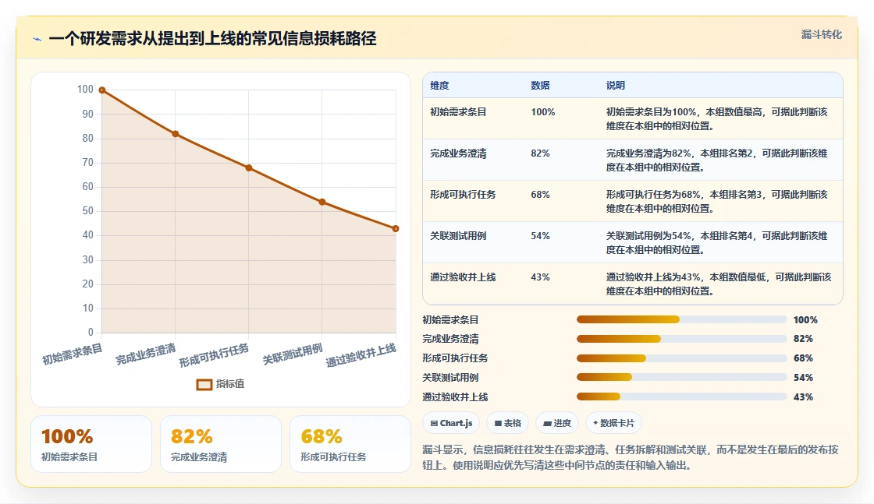This screenshot has width=874, height=504.
Task: Click table cell 54% in 数据 column
Action: (540, 236)
